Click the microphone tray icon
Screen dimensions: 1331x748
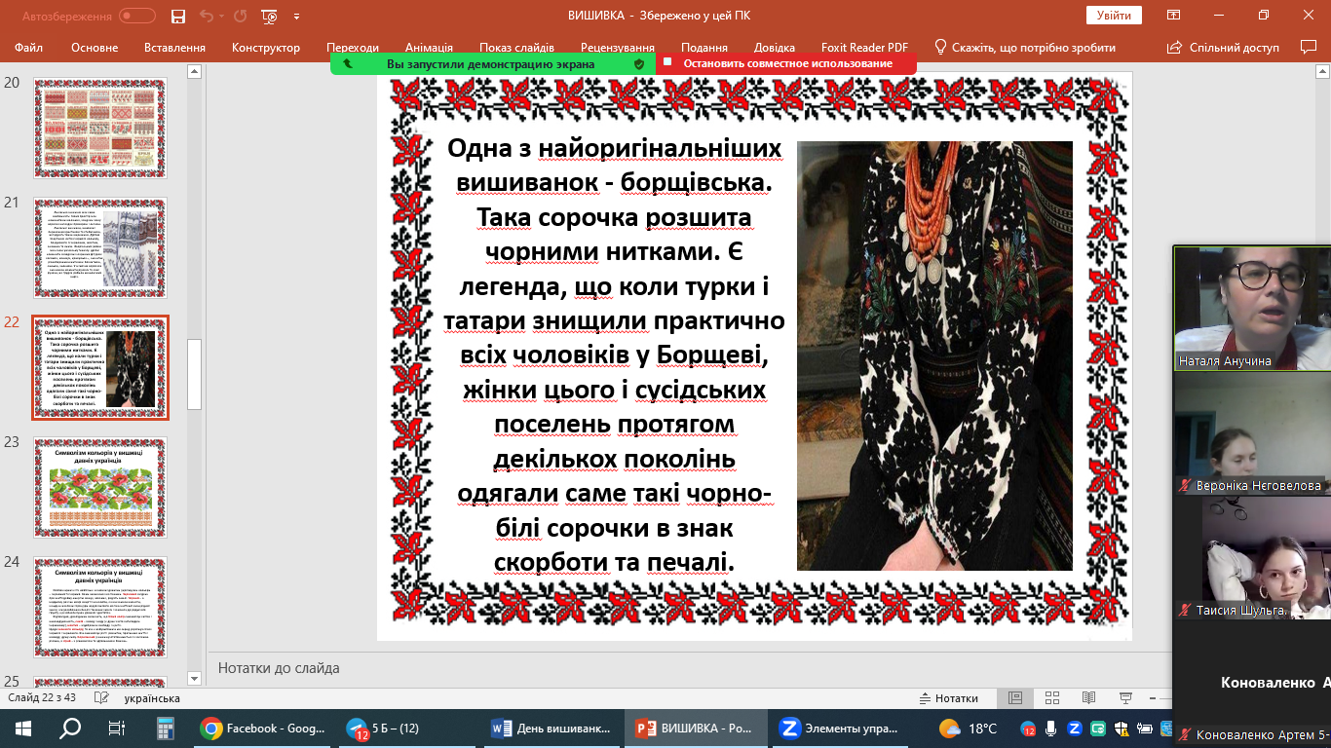coord(1050,729)
